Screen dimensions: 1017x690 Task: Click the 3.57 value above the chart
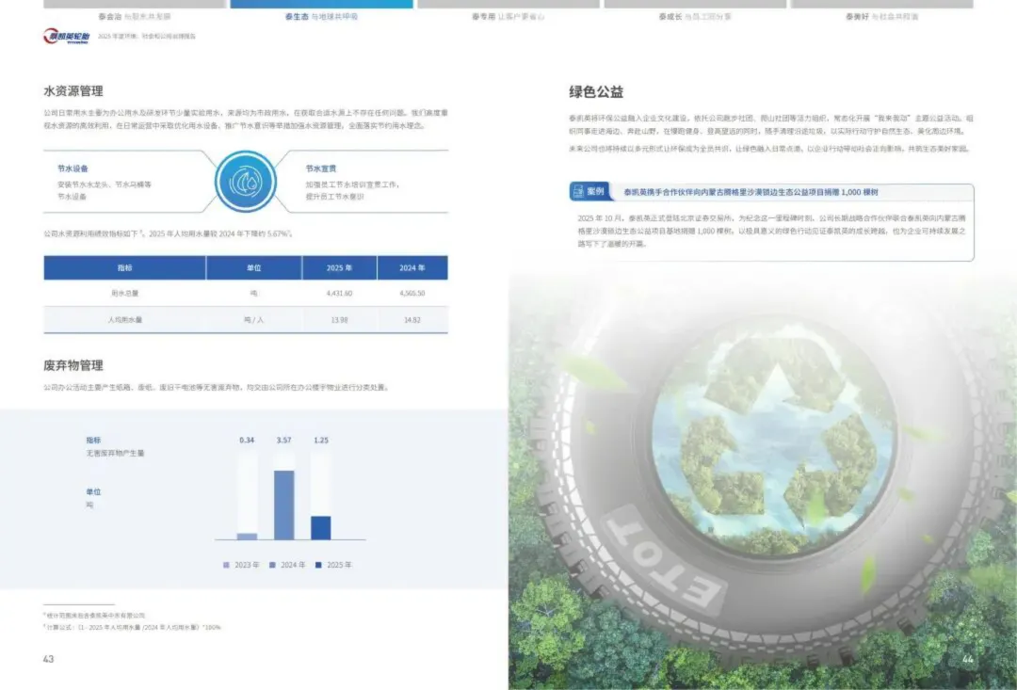pos(284,441)
